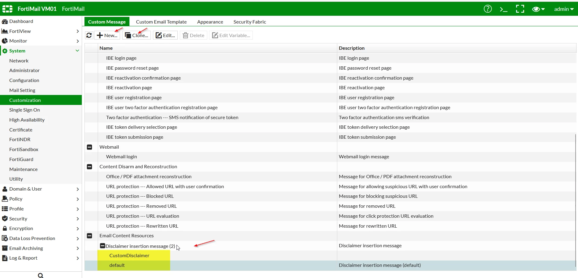Collapse Disclaimer insertion message group
The width and height of the screenshot is (578, 278).
coord(103,246)
